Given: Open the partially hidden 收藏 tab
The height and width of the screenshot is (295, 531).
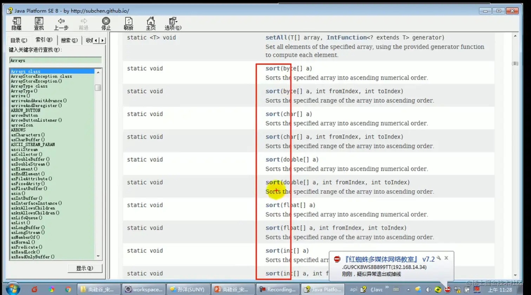Looking at the screenshot, I should (x=89, y=40).
